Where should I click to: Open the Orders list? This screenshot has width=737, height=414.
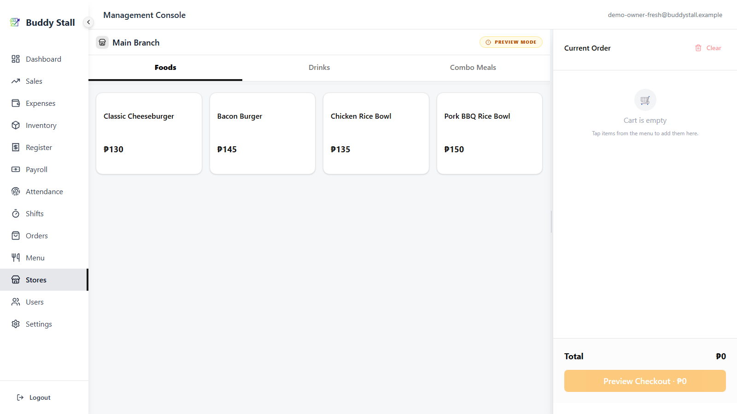43,236
